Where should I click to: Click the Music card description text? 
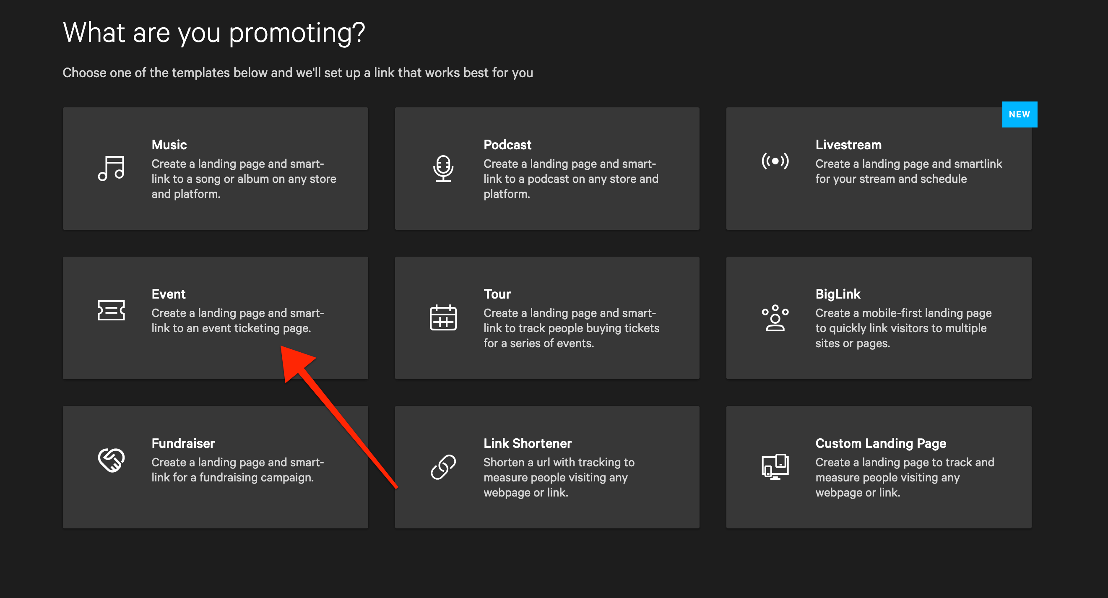(244, 179)
